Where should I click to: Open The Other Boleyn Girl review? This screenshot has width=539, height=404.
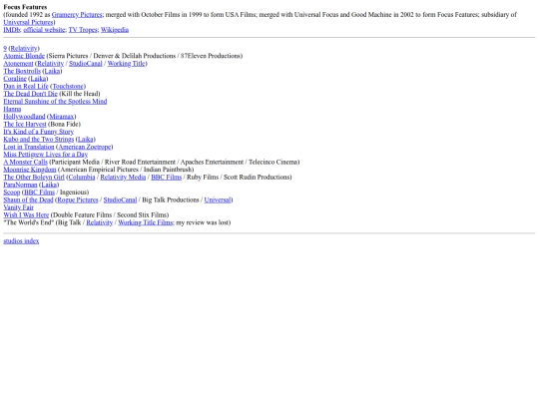point(34,177)
